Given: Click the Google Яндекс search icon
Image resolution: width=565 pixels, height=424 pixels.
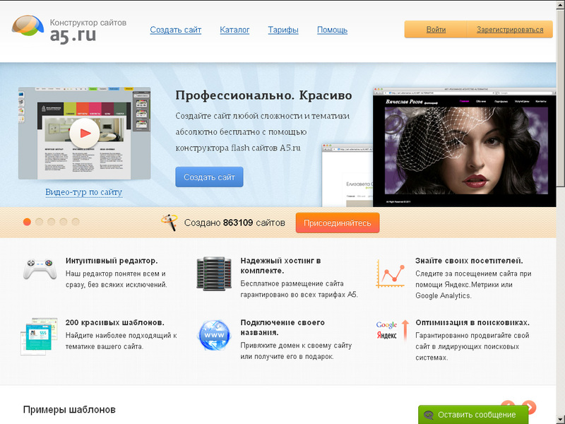Looking at the screenshot, I should [x=393, y=331].
